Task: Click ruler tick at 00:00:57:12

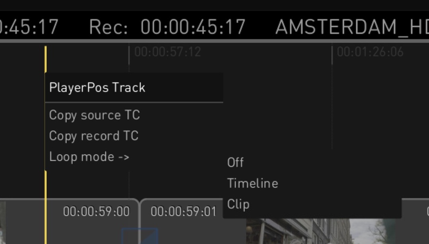Action: (167, 52)
